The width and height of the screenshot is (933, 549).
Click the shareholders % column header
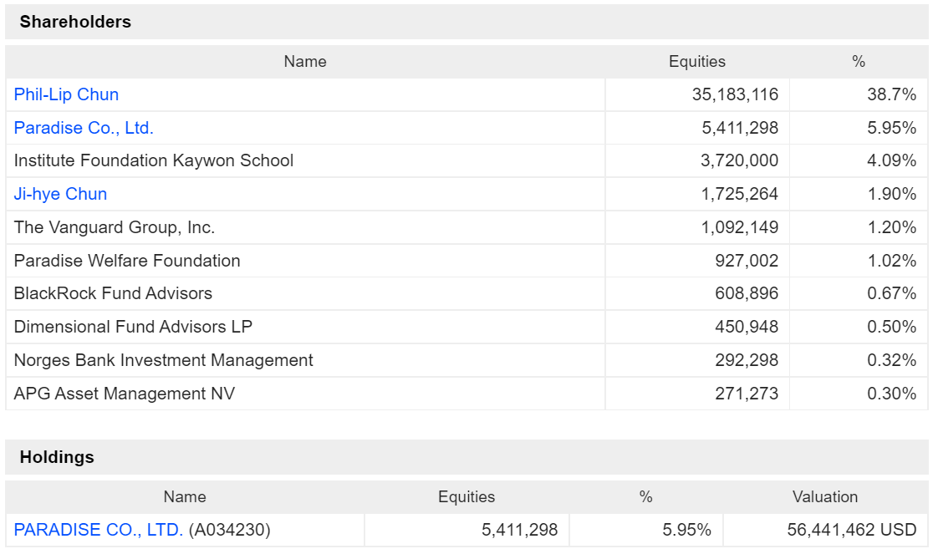pos(858,61)
